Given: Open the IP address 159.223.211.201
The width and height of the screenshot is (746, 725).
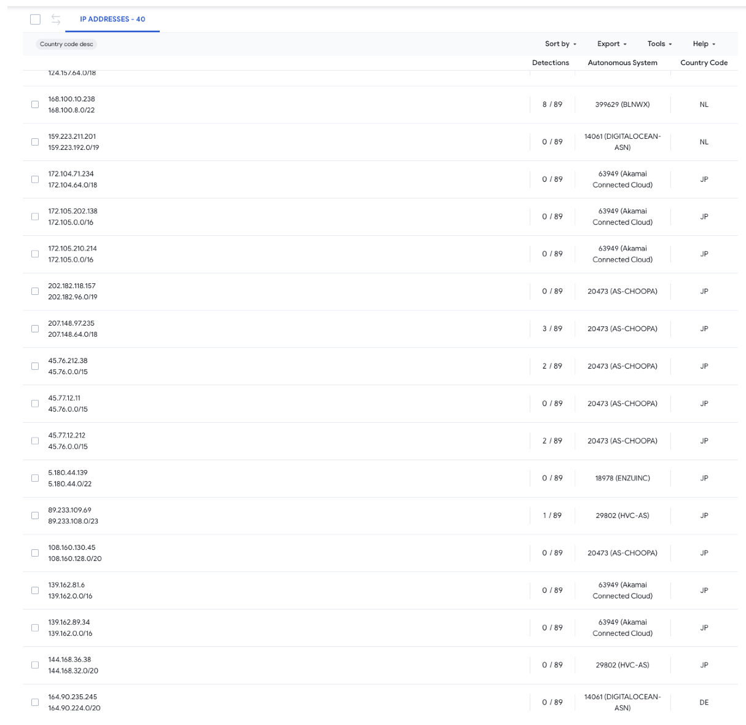Looking at the screenshot, I should pyautogui.click(x=72, y=136).
